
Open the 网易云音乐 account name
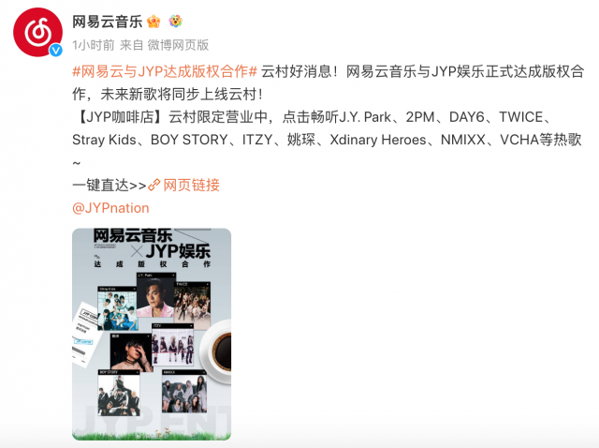tap(108, 22)
